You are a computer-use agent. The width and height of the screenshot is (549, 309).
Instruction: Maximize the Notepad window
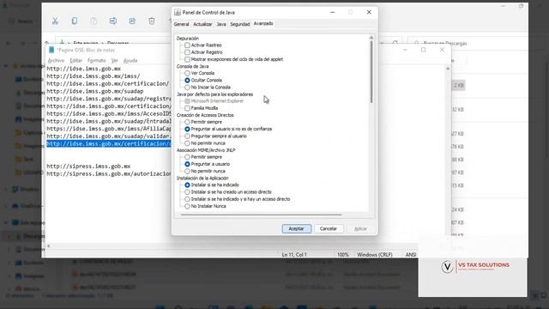423,50
